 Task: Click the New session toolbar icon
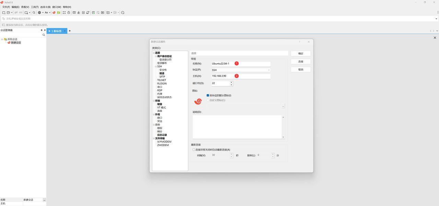point(4,13)
